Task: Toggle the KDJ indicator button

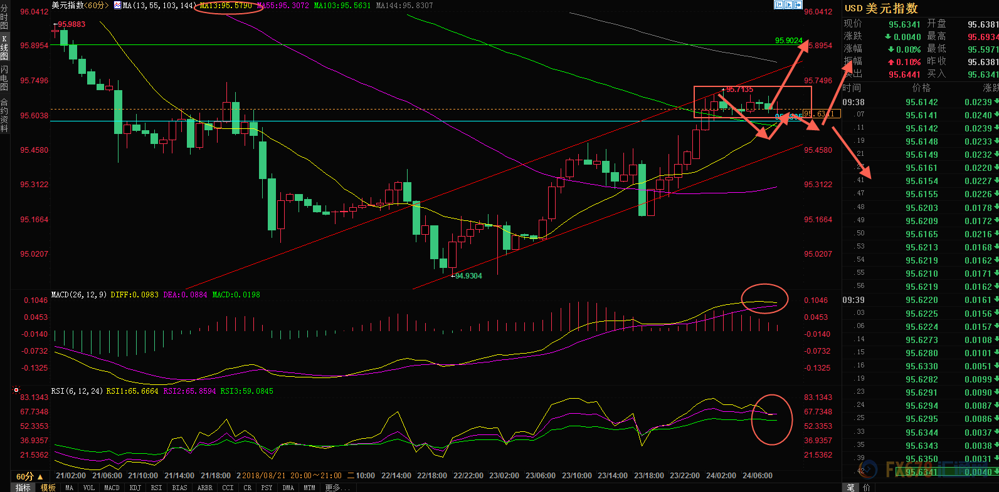Action: [135, 488]
